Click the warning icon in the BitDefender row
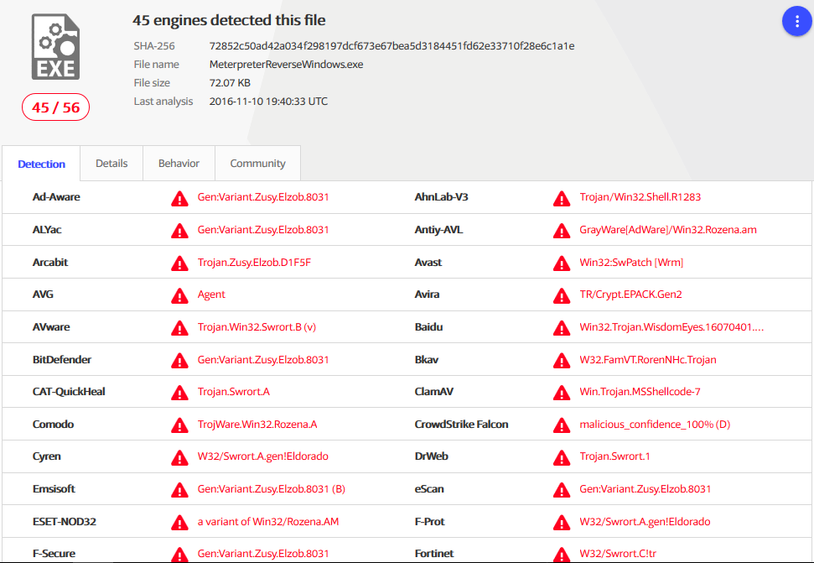This screenshot has height=563, width=814. tap(179, 361)
